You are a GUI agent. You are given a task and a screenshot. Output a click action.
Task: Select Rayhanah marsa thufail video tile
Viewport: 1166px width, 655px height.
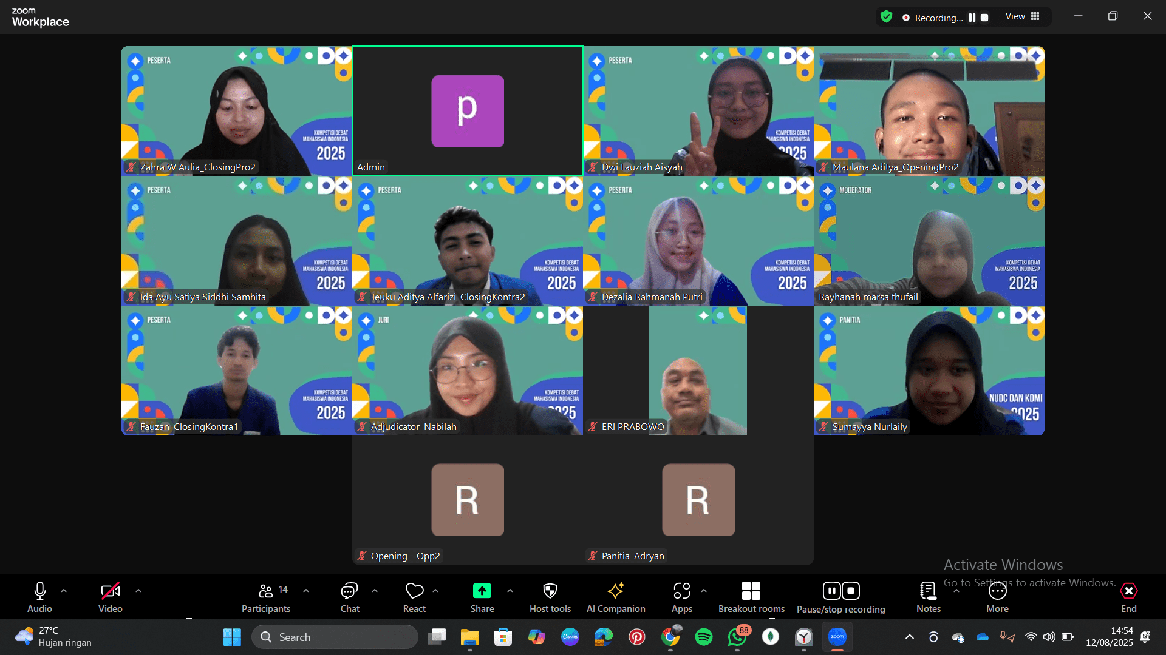(929, 241)
